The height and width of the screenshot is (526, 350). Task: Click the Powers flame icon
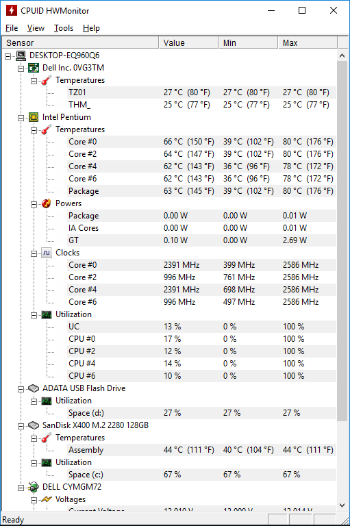[47, 203]
